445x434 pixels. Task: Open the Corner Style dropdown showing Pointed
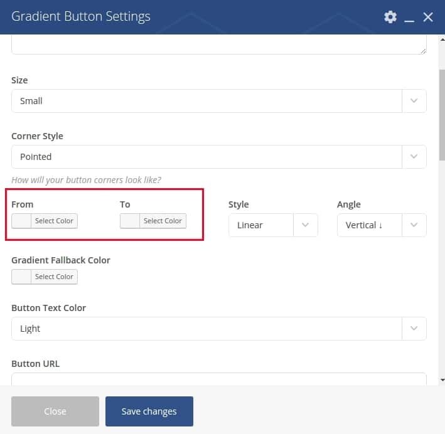pos(219,157)
